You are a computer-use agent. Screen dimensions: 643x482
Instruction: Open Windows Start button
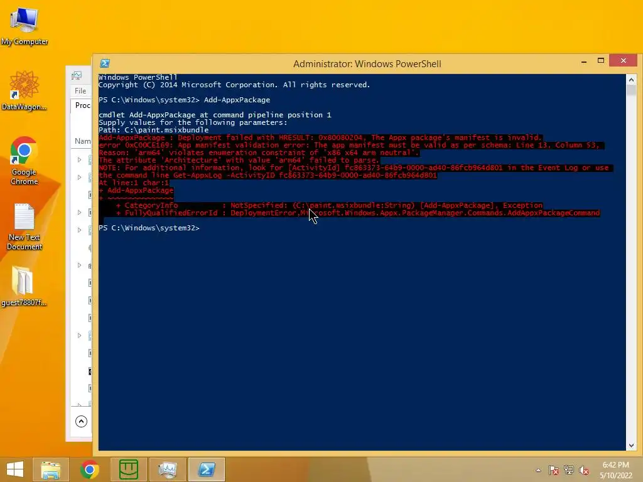click(15, 469)
